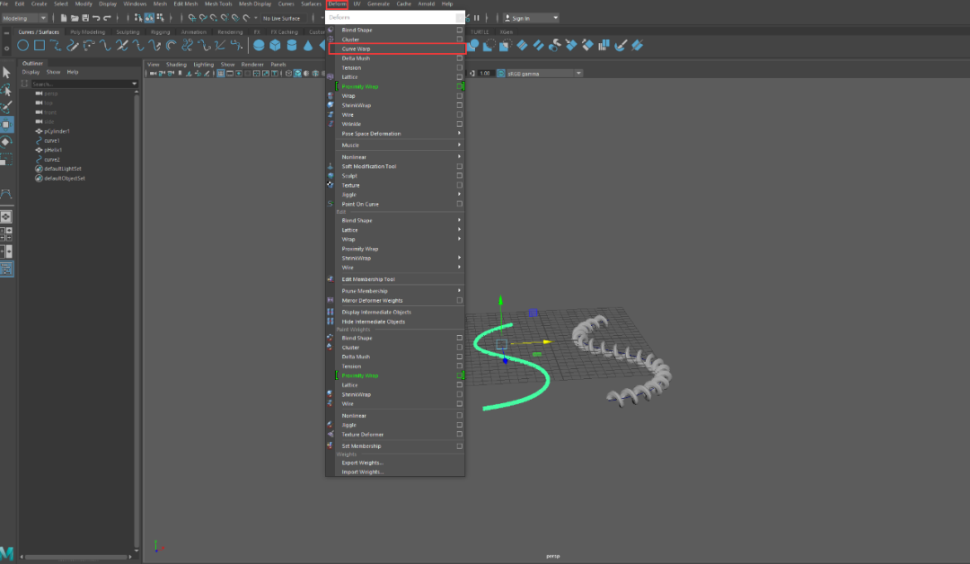
Task: Click the NURBS cube shelf icon
Action: pyautogui.click(x=276, y=45)
